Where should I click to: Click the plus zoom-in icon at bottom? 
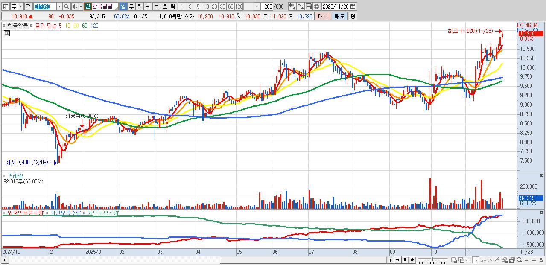point(534,260)
